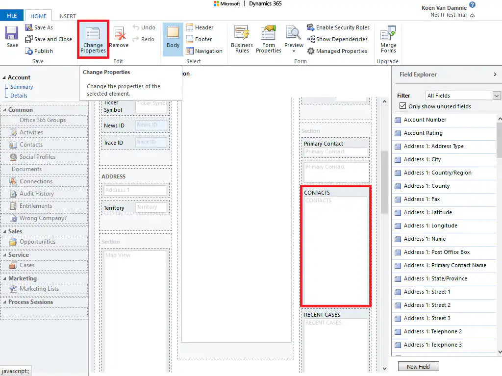Open the FILE menu

tap(11, 15)
